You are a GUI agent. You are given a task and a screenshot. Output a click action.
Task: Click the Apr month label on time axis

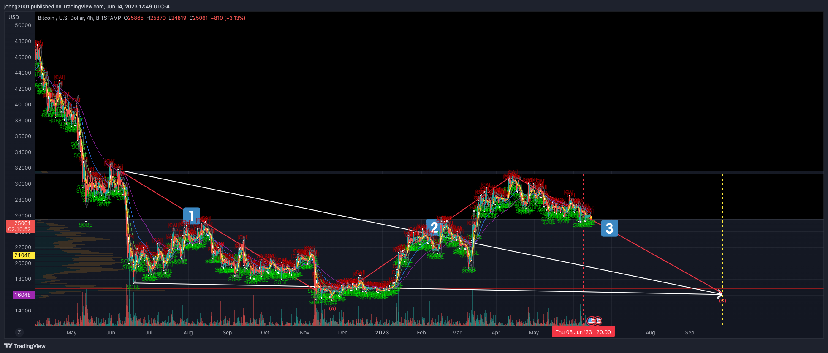click(x=496, y=333)
